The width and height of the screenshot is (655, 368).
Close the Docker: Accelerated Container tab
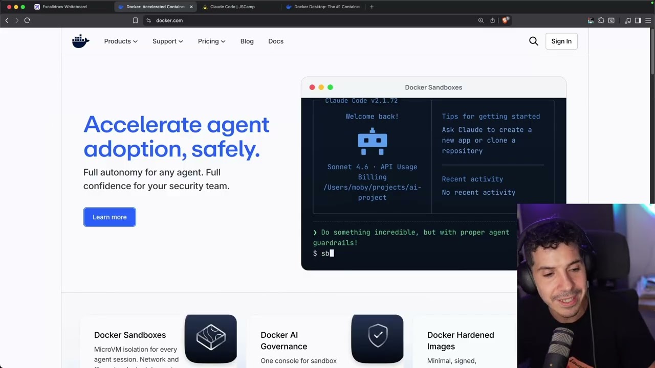tap(191, 7)
